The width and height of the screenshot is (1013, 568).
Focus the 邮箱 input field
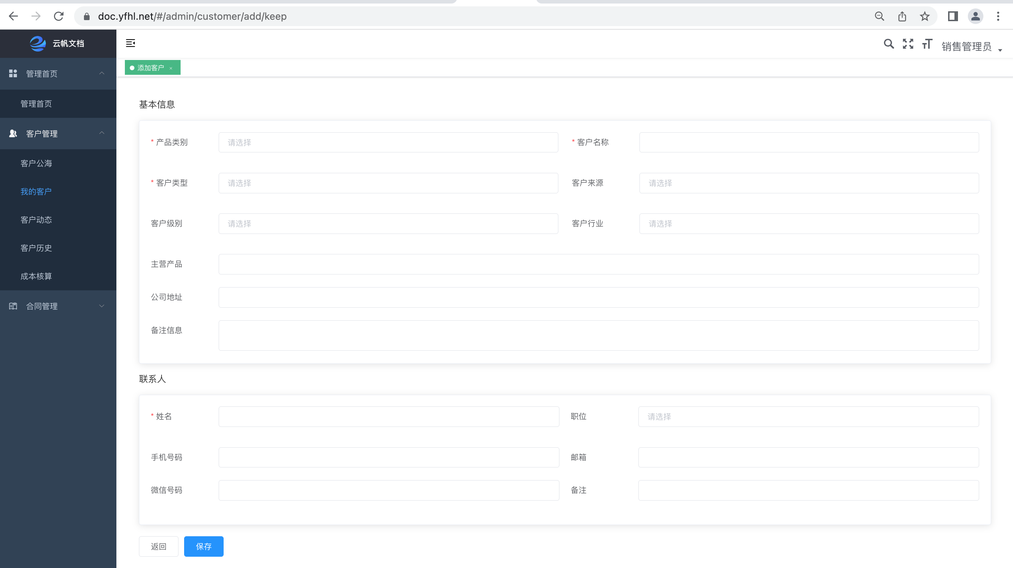coord(808,458)
